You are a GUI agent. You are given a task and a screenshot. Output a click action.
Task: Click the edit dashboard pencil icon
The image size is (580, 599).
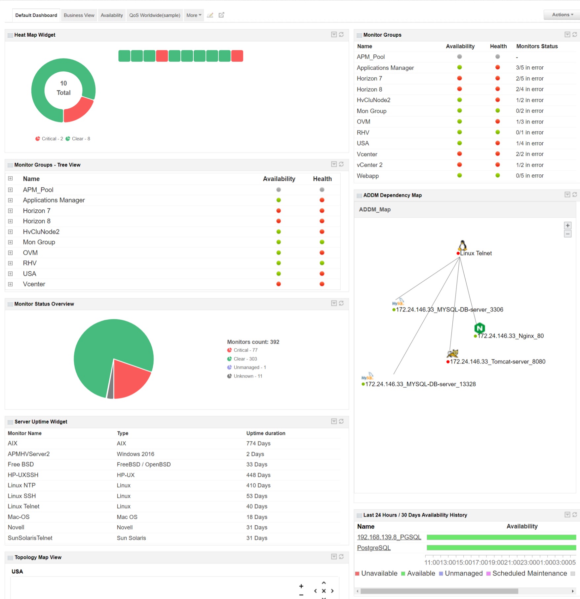[211, 15]
